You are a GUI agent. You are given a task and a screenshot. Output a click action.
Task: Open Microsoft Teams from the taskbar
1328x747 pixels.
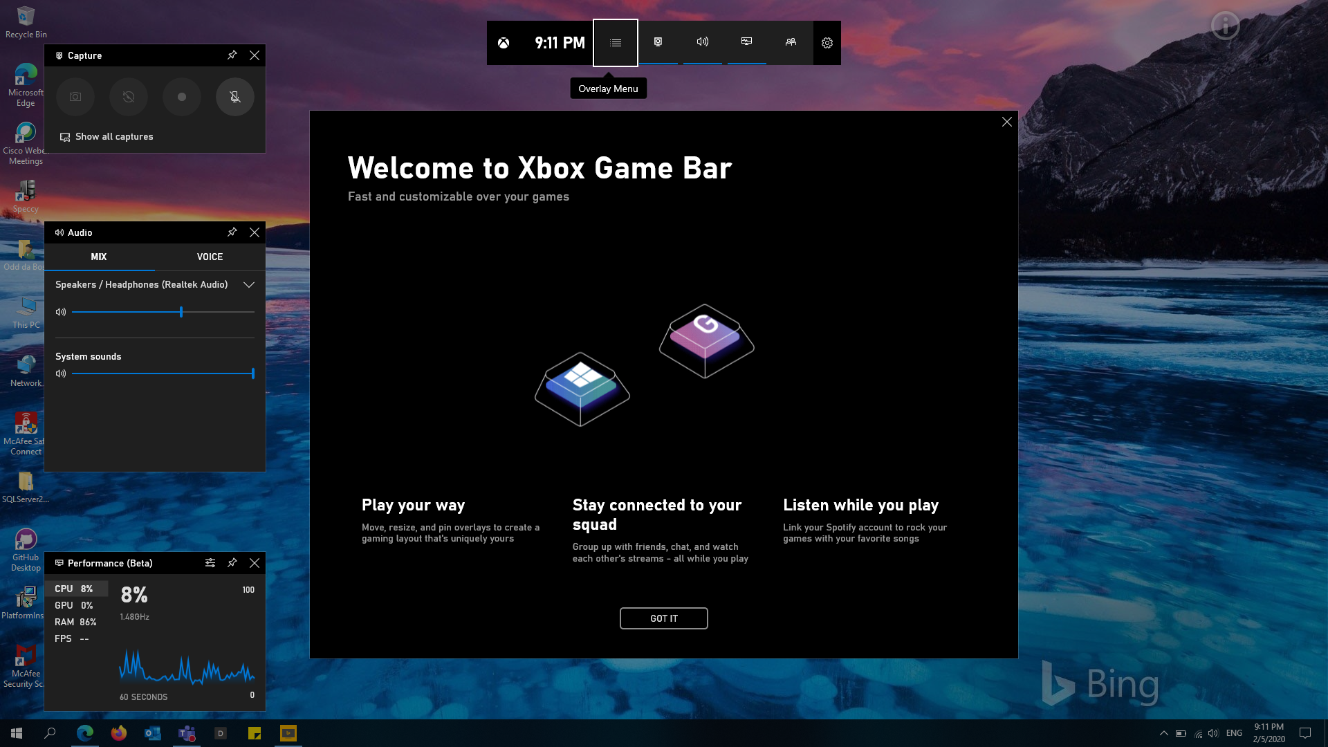(187, 733)
